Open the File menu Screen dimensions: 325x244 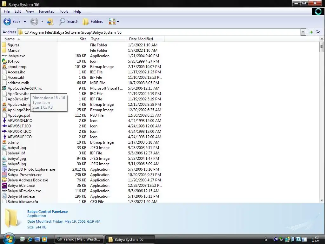tap(7, 11)
